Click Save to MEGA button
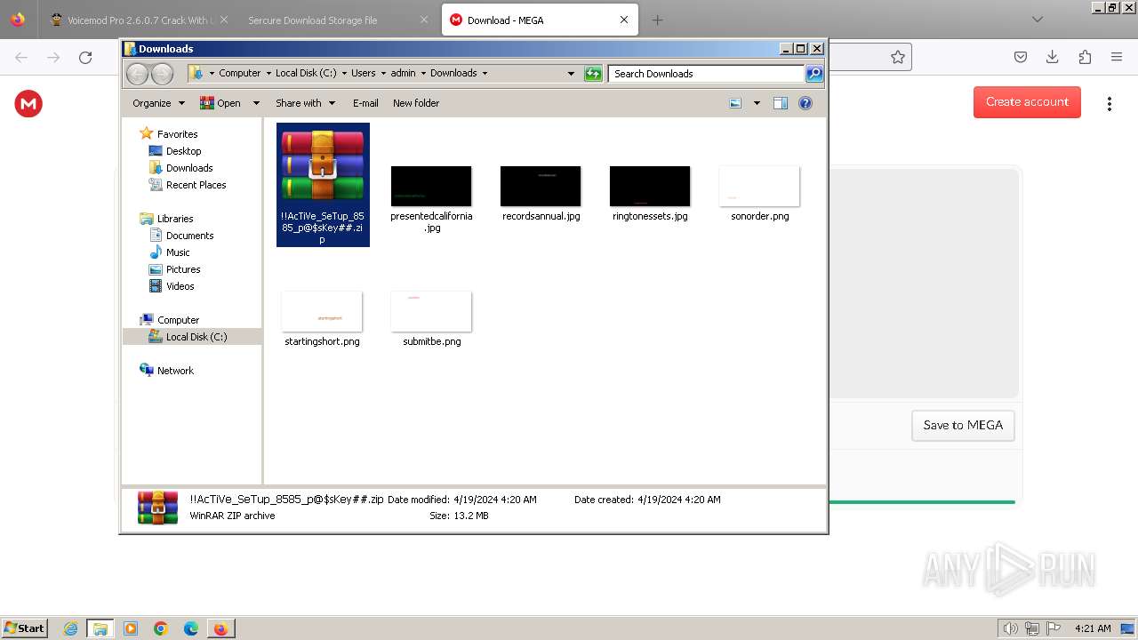Viewport: 1138px width, 640px height. tap(963, 425)
